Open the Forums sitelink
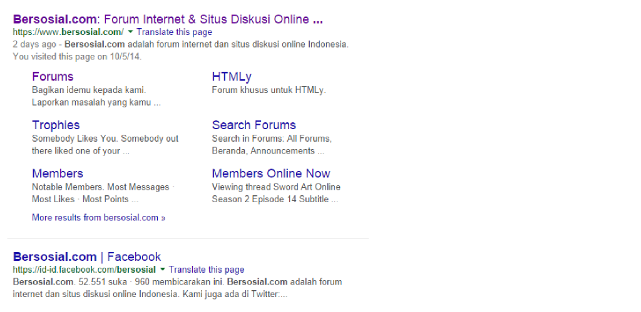The width and height of the screenshot is (641, 312). pyautogui.click(x=53, y=77)
